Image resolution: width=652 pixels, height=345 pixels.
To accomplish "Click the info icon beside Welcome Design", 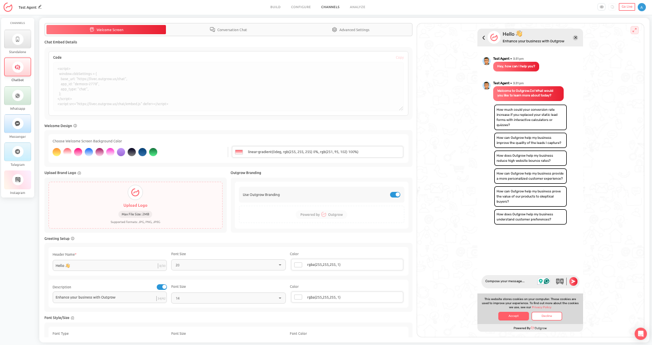I will click(x=76, y=126).
